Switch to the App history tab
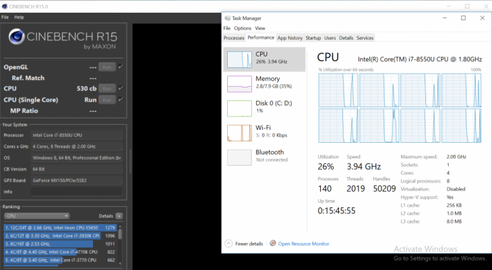The height and width of the screenshot is (270, 492). point(290,38)
